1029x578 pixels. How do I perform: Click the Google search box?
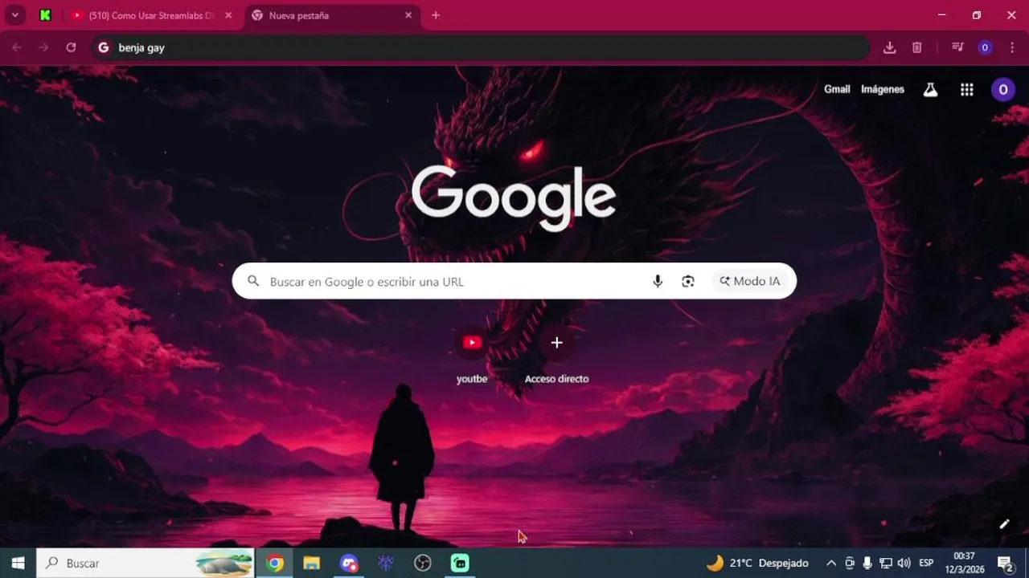click(x=514, y=281)
